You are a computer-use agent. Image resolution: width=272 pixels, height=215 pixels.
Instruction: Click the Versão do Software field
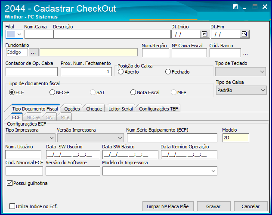click(x=73, y=171)
